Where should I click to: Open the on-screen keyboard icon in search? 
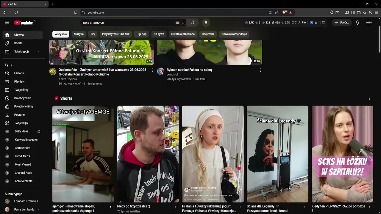177,23
